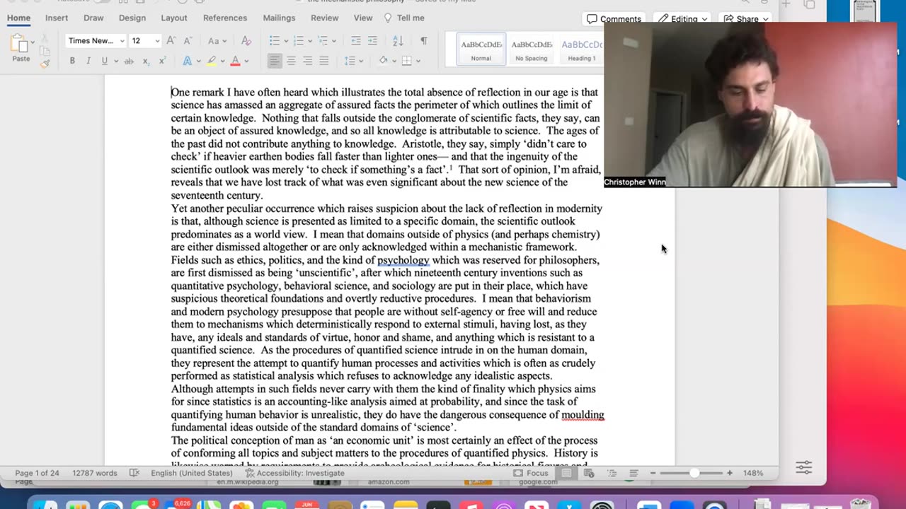Switch to the Layout tab
This screenshot has width=906, height=509.
point(174,18)
